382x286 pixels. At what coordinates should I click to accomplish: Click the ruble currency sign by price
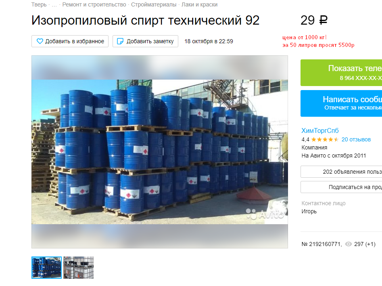point(323,20)
